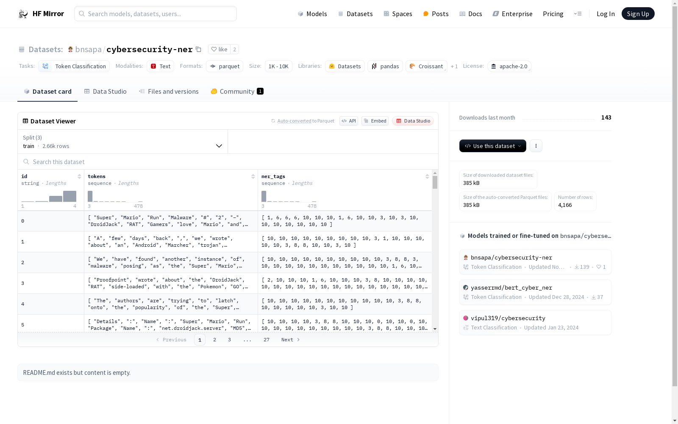Click the apache-2.0 license tag

tap(509, 66)
